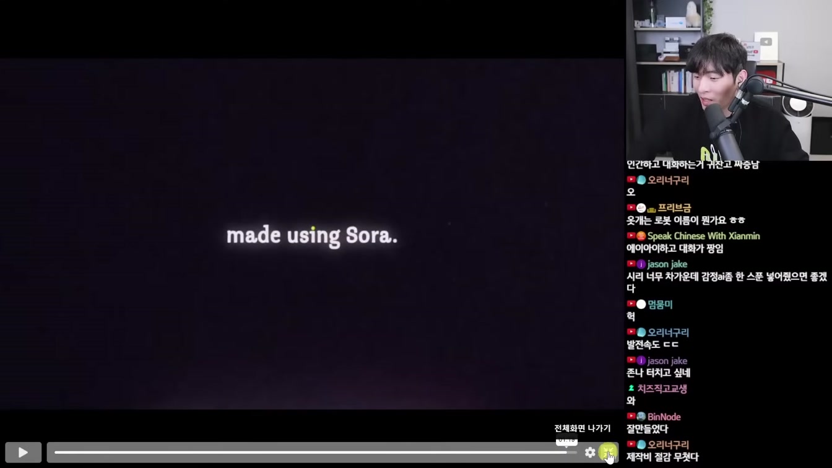Click avatar icon beside Speak Chinese With Xianmin
This screenshot has width=832, height=468.
coord(641,236)
